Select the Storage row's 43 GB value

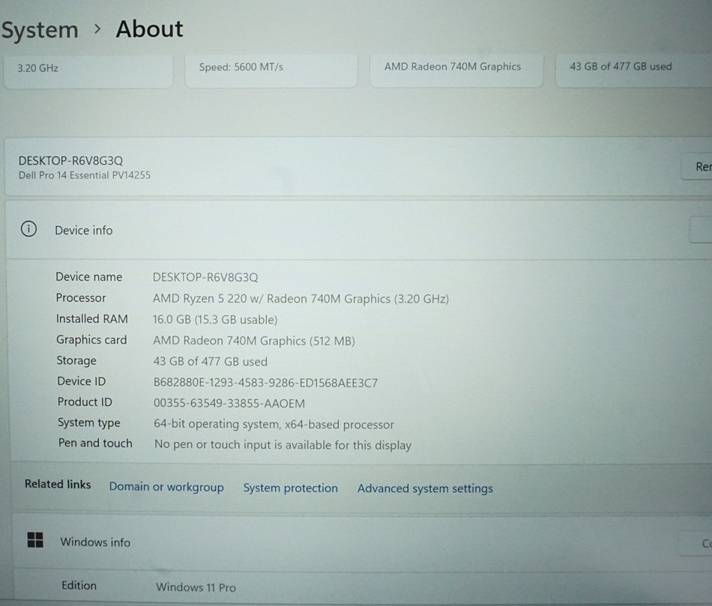coord(211,362)
